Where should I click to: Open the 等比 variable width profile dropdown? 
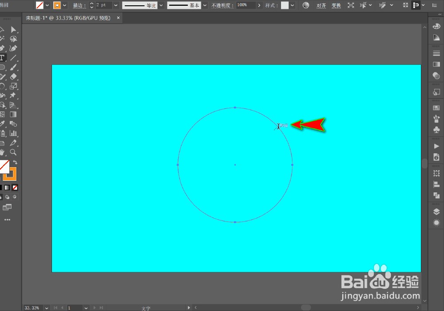pyautogui.click(x=161, y=5)
